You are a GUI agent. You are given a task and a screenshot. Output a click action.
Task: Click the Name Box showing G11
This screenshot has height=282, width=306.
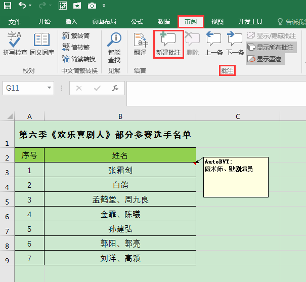pyautogui.click(x=25, y=88)
